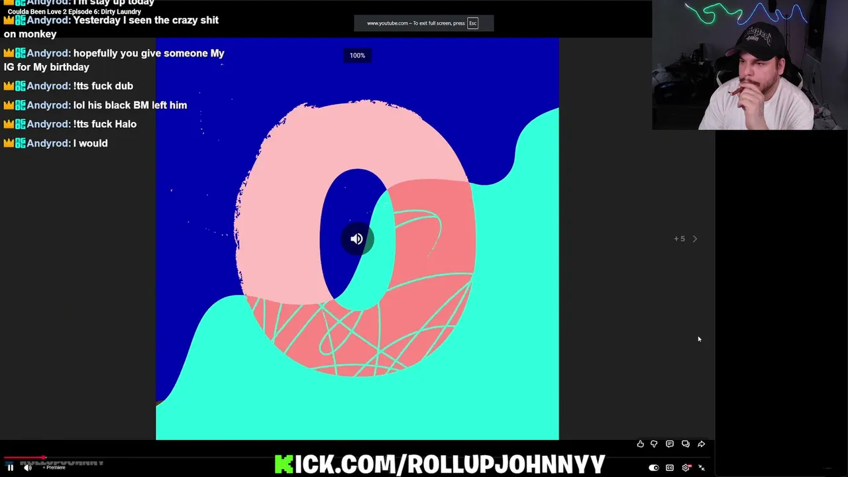Click the streamer webcam thumbnail

tap(750, 65)
